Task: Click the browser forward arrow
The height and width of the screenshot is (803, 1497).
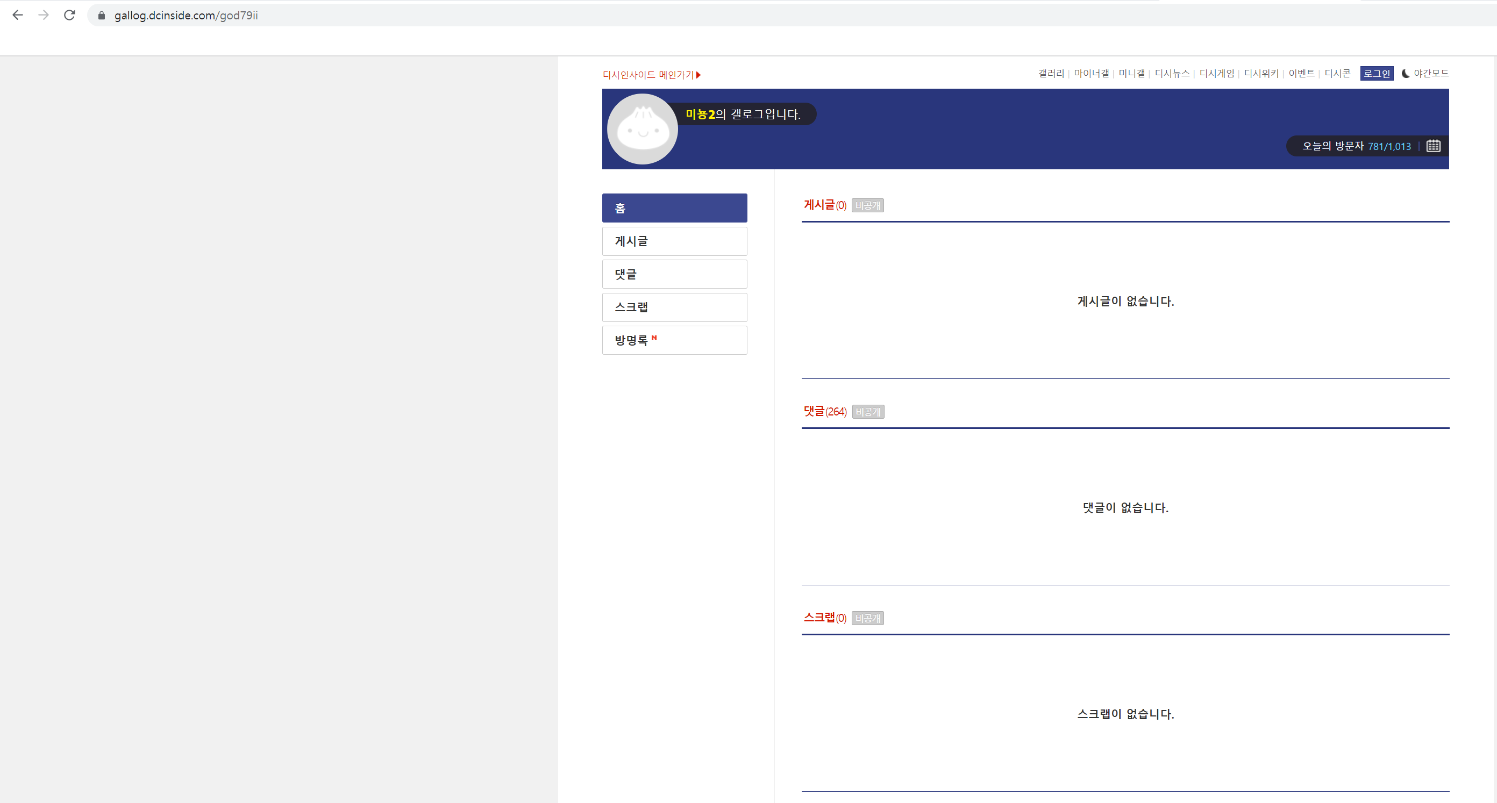Action: [x=44, y=15]
